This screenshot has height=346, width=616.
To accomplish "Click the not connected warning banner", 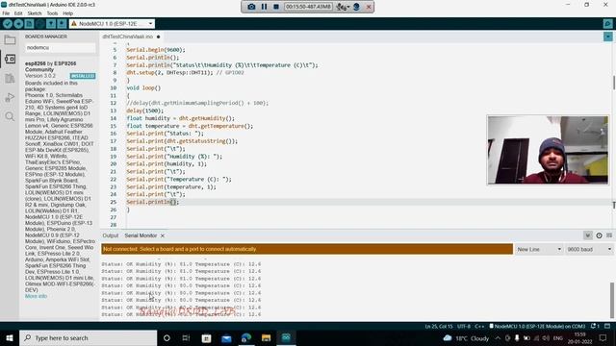I will point(307,249).
